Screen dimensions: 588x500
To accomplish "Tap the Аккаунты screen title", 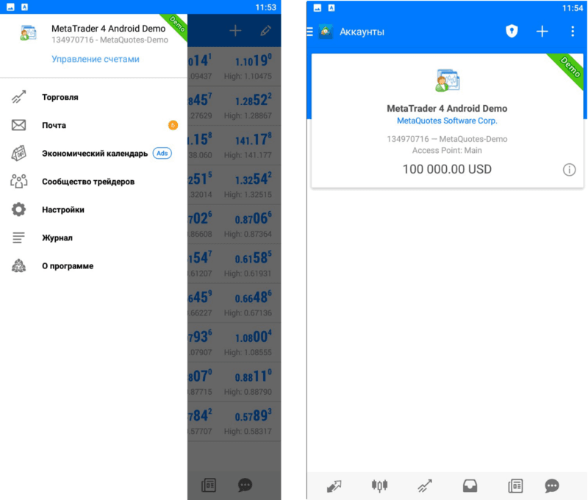I will click(x=362, y=32).
